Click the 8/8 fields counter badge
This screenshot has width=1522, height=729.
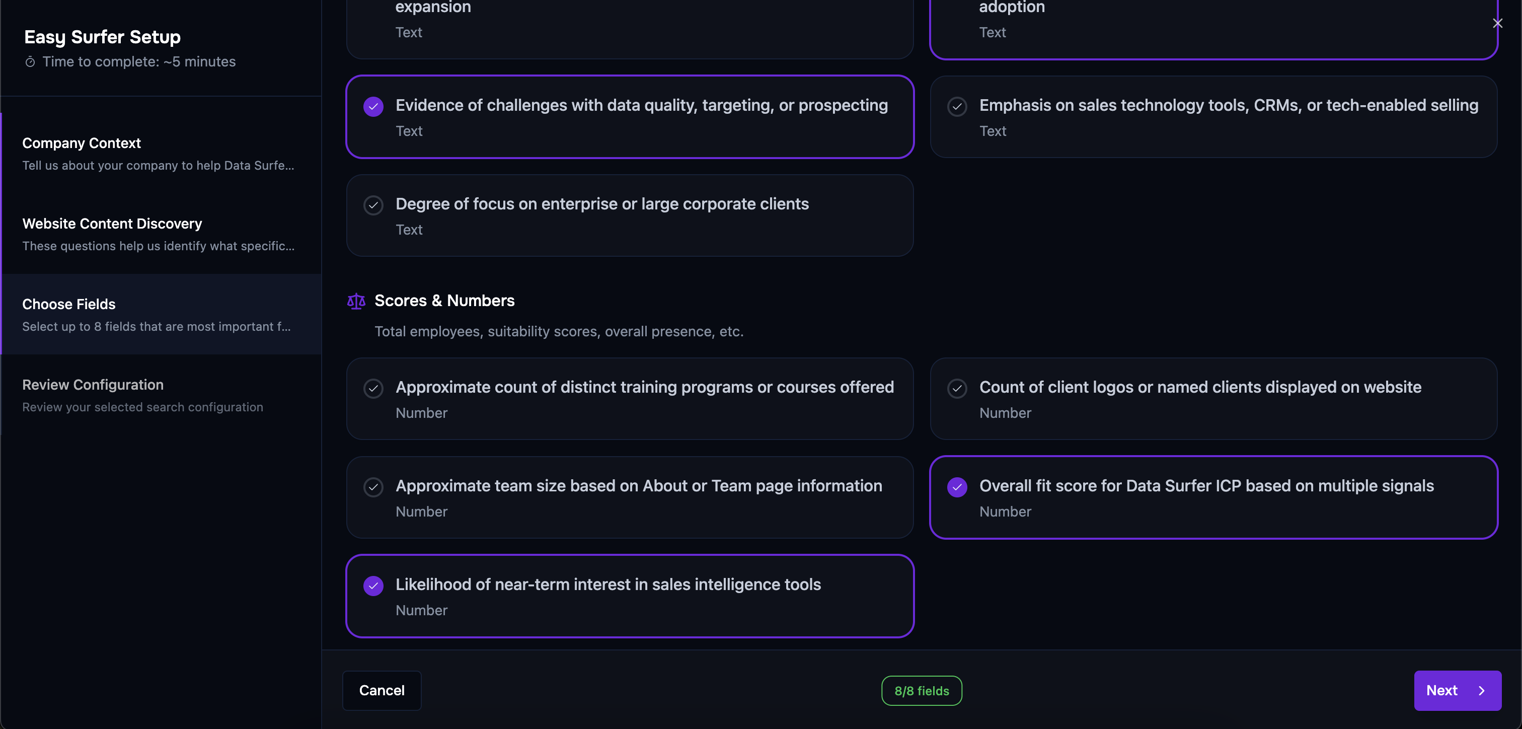point(921,690)
